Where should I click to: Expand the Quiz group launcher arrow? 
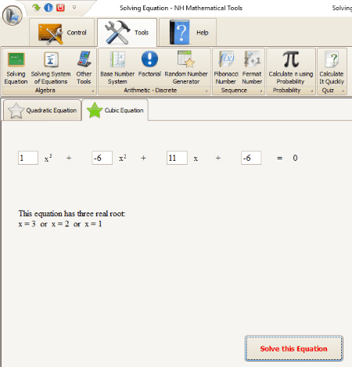(343, 91)
